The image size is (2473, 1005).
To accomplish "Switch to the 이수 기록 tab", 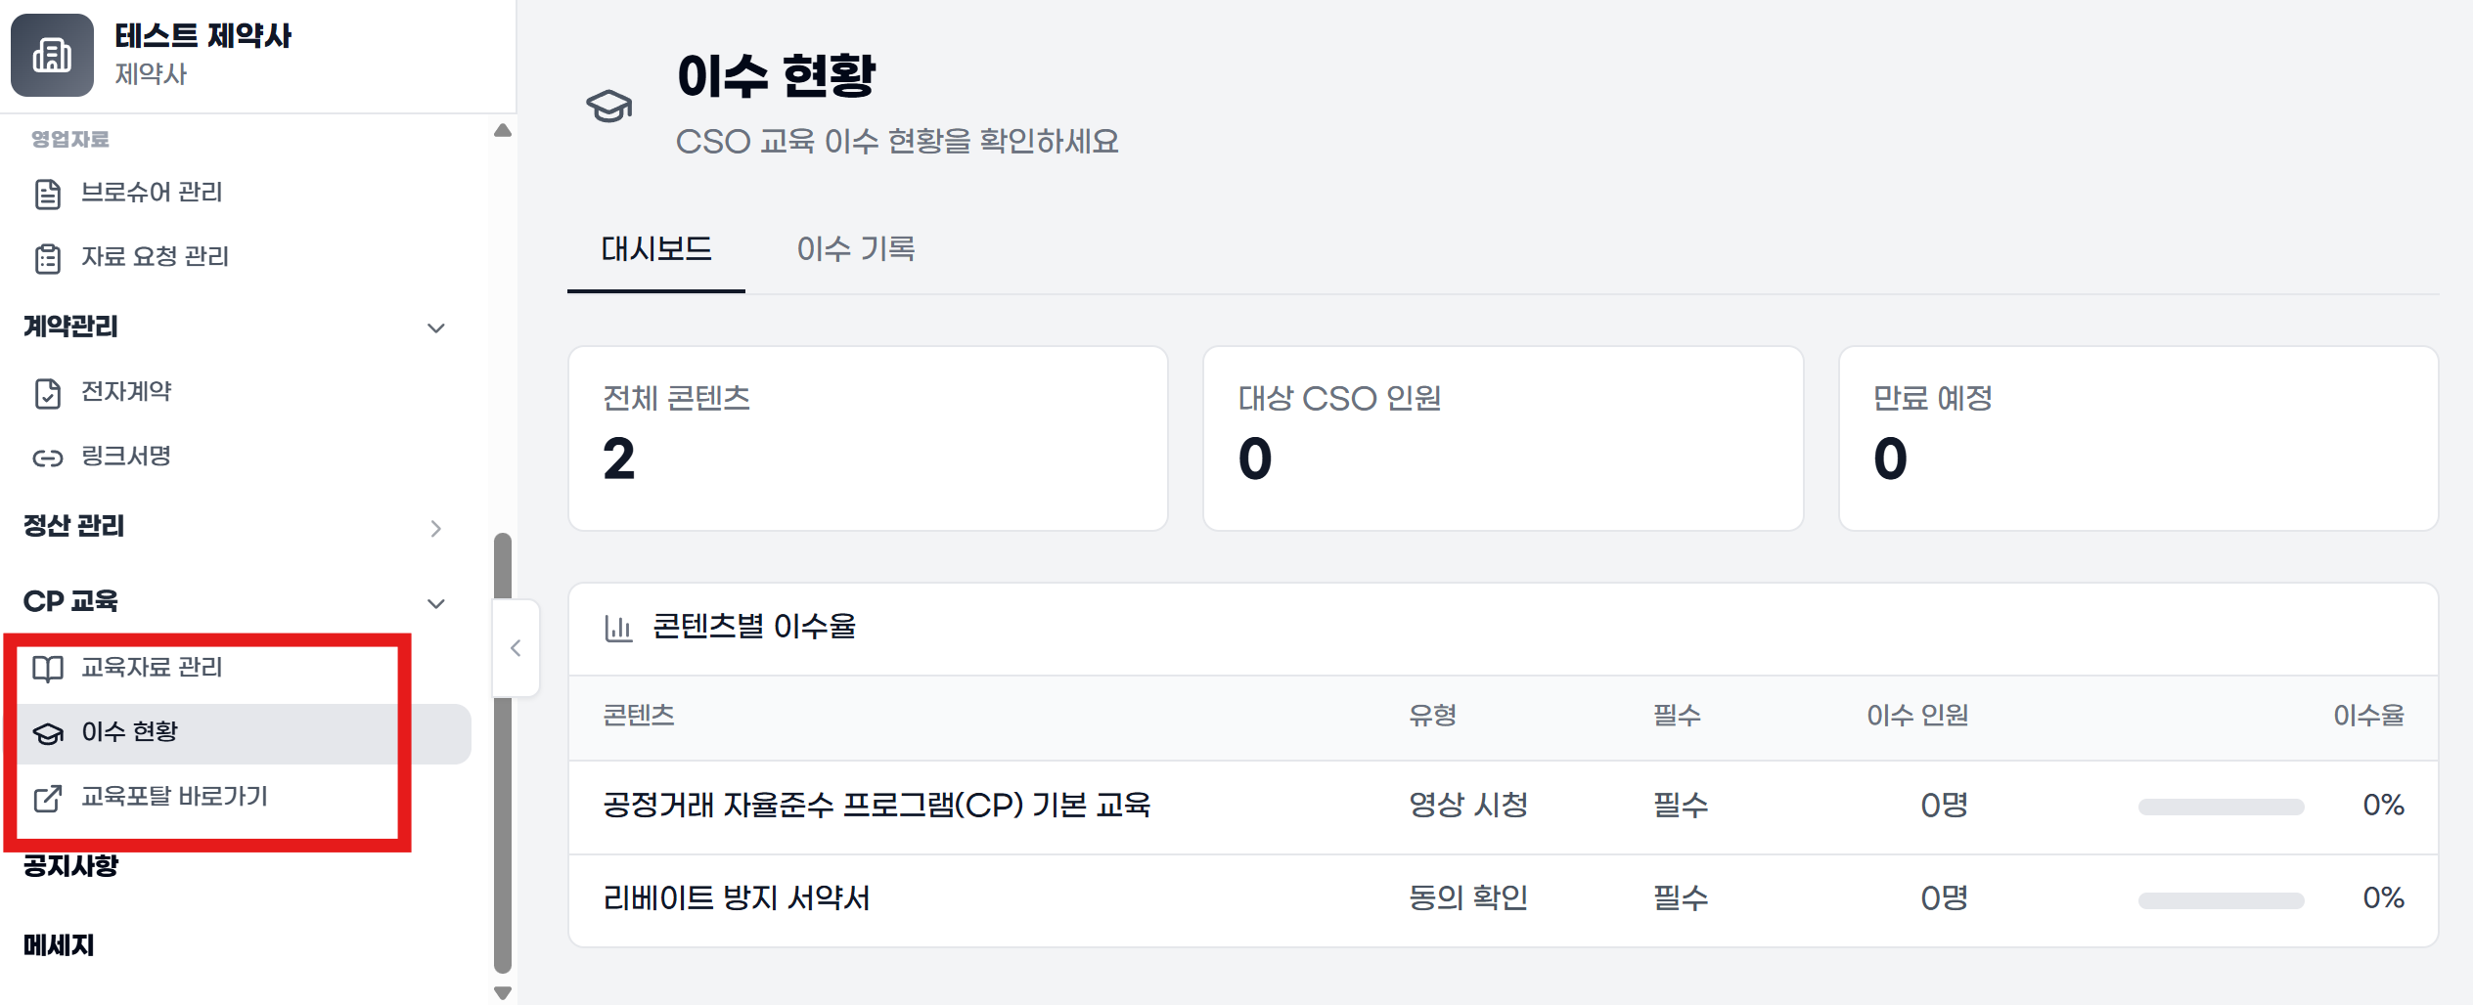I will point(856,249).
